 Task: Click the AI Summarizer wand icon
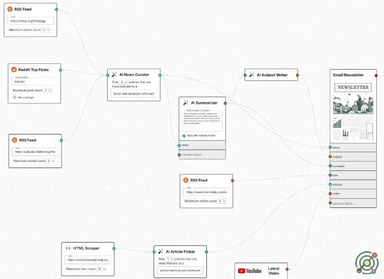pos(186,103)
